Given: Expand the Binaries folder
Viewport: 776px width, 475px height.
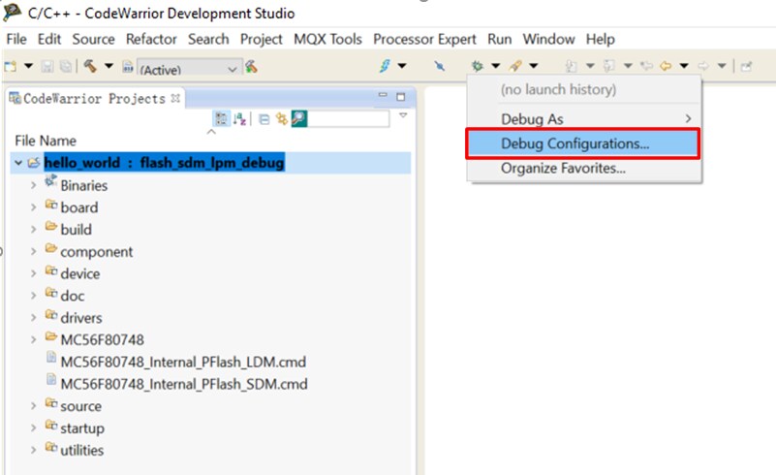Looking at the screenshot, I should [34, 185].
